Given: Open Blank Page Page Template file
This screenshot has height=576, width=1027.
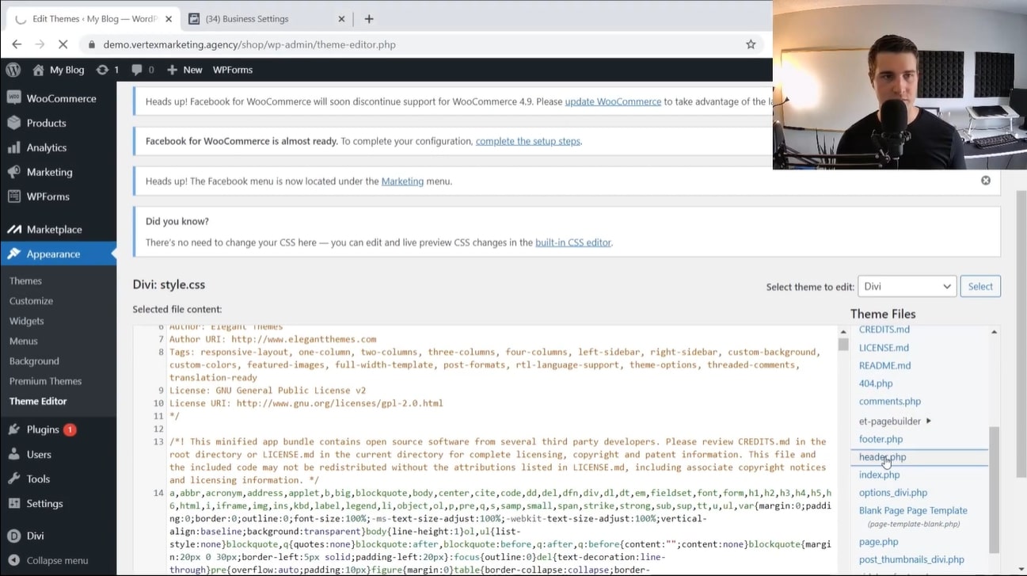Looking at the screenshot, I should coord(913,510).
